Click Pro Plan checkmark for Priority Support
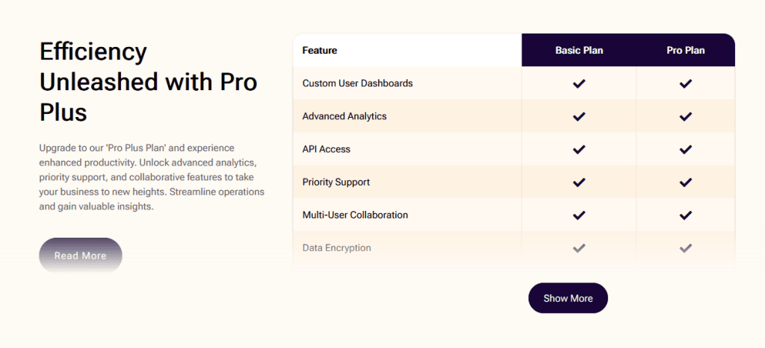This screenshot has width=765, height=348. coord(686,182)
